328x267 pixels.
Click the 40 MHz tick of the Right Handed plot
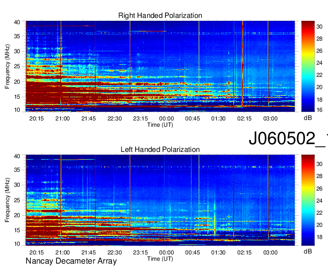(17, 22)
